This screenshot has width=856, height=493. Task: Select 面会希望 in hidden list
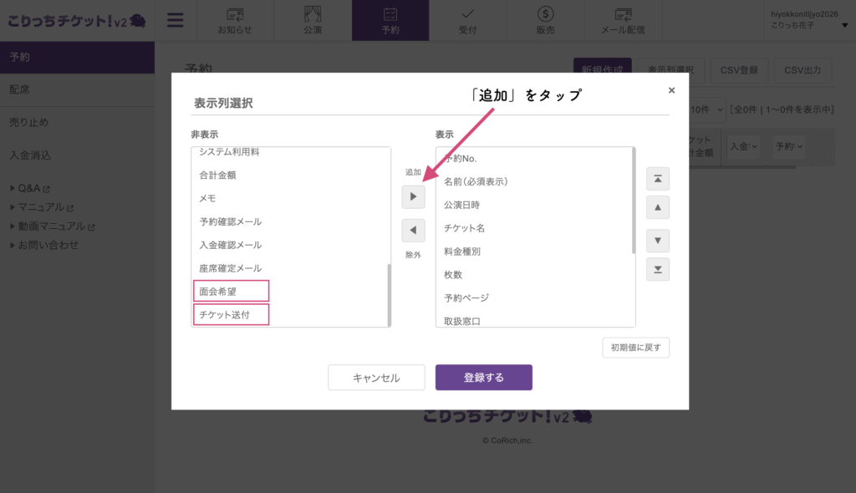231,291
